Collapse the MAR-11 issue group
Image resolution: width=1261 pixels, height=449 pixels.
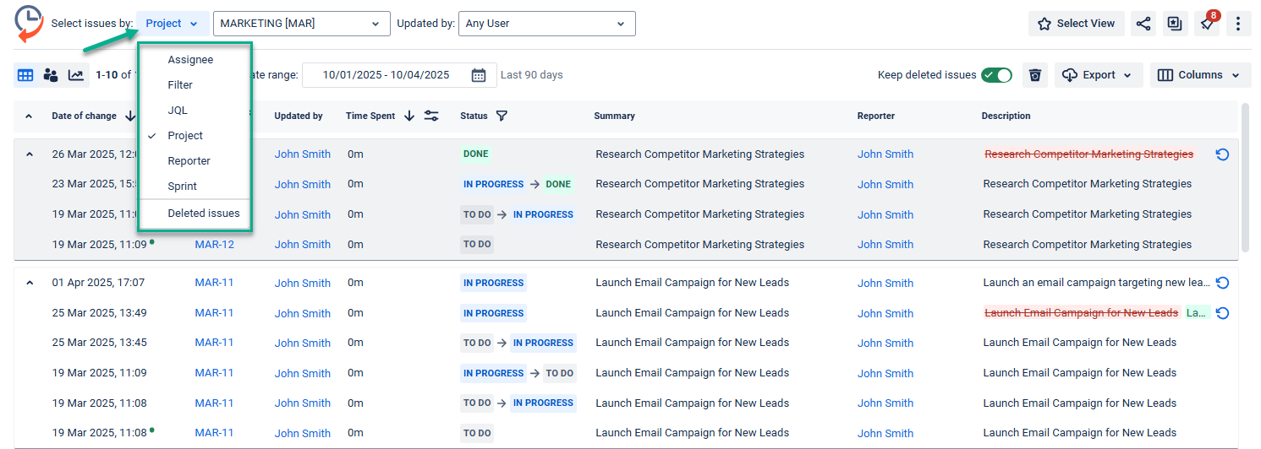click(x=30, y=283)
